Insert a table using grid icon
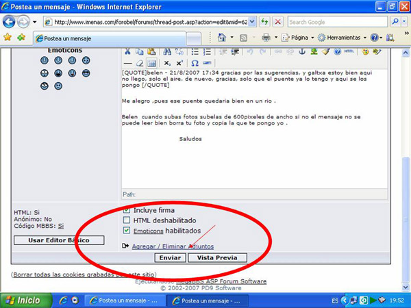This screenshot has height=308, width=411. click(x=151, y=63)
